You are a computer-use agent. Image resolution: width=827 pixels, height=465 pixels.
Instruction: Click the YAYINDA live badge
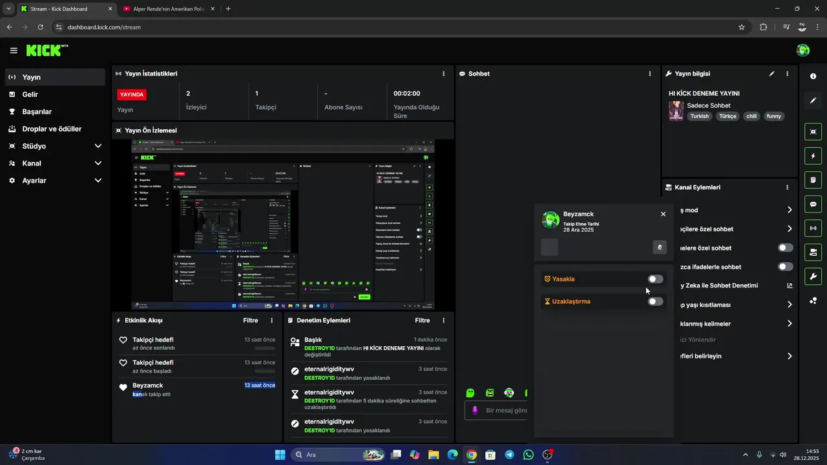[132, 94]
